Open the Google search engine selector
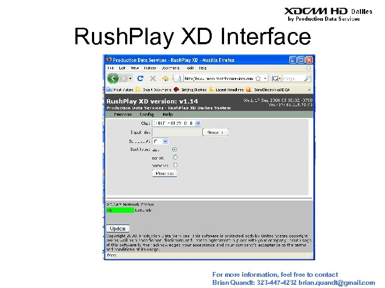385x288 pixels. coord(276,78)
